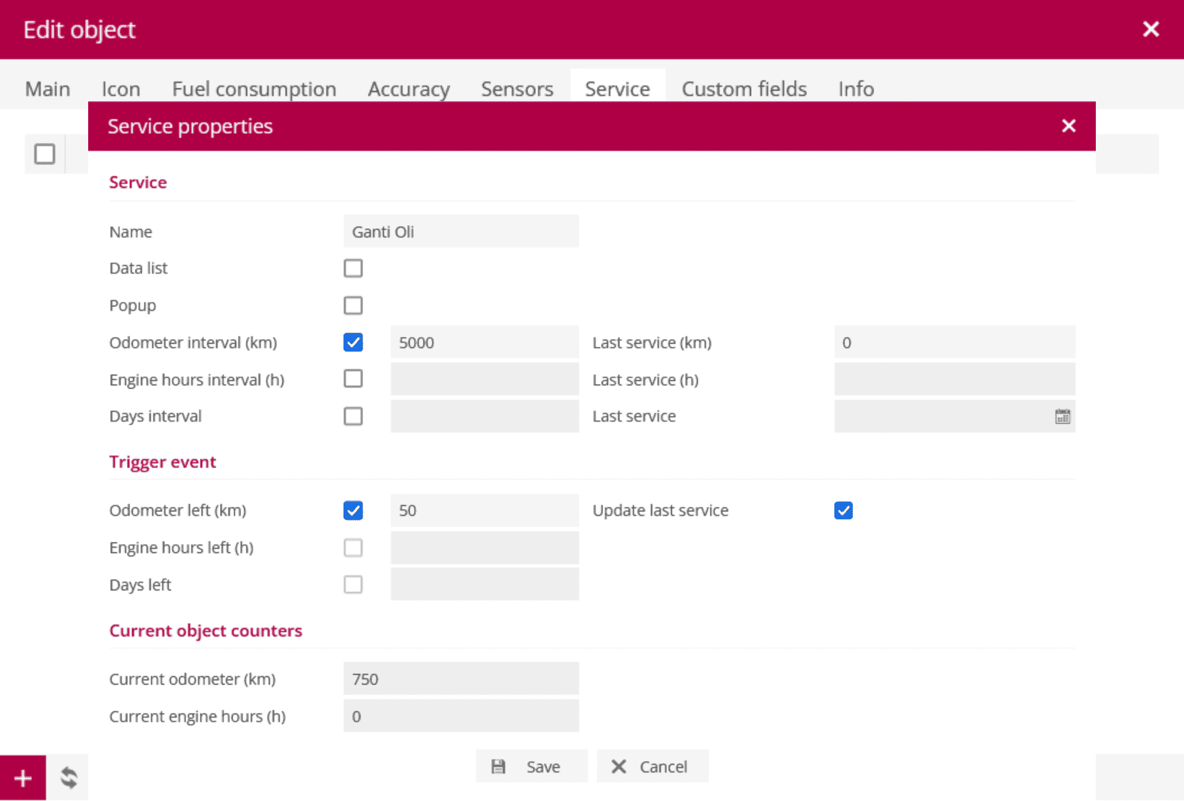Viewport: 1184px width, 801px height.
Task: Switch to the Sensors tab
Action: pos(517,89)
